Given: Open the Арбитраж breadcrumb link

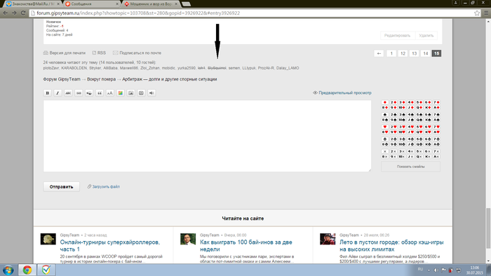Looking at the screenshot, I should click(x=170, y=79).
